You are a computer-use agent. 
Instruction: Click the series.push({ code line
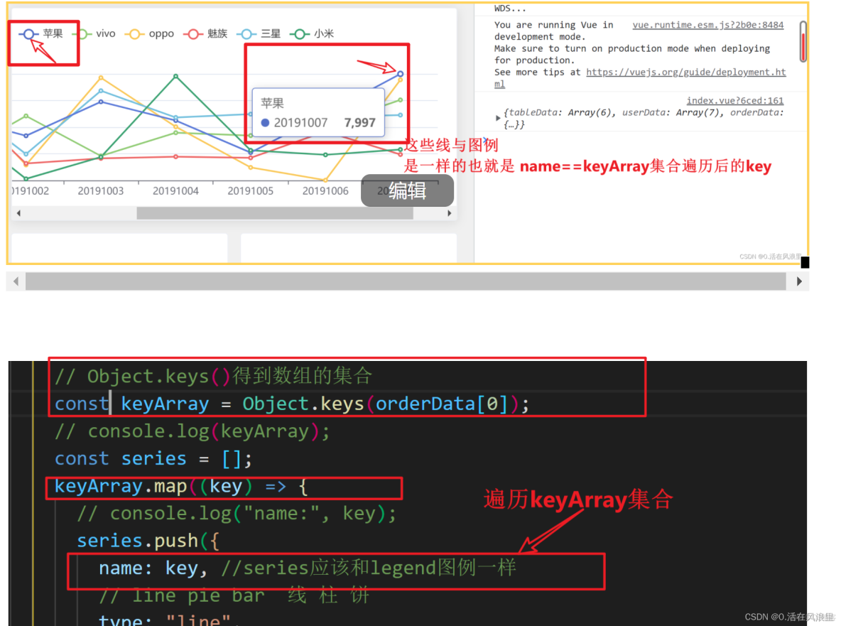tap(148, 541)
